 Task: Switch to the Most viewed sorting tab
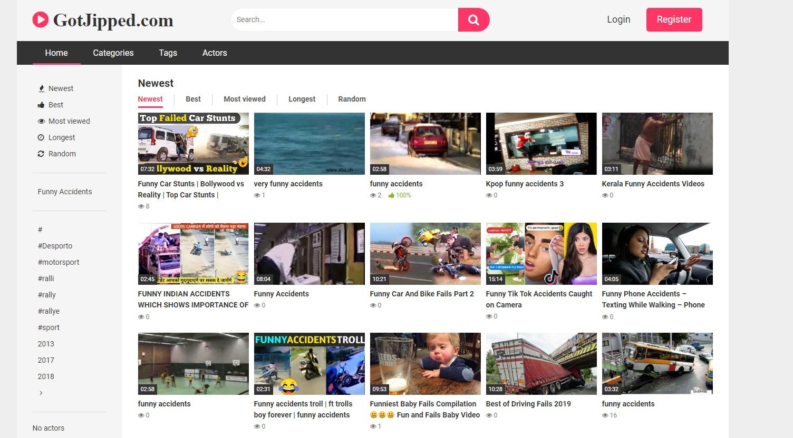(x=244, y=99)
